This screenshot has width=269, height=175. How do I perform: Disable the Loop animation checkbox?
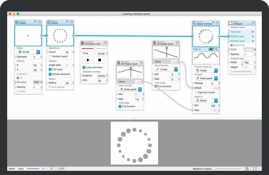pos(84,67)
